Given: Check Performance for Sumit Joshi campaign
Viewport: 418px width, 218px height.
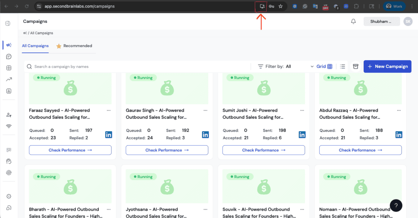Looking at the screenshot, I should [263, 150].
